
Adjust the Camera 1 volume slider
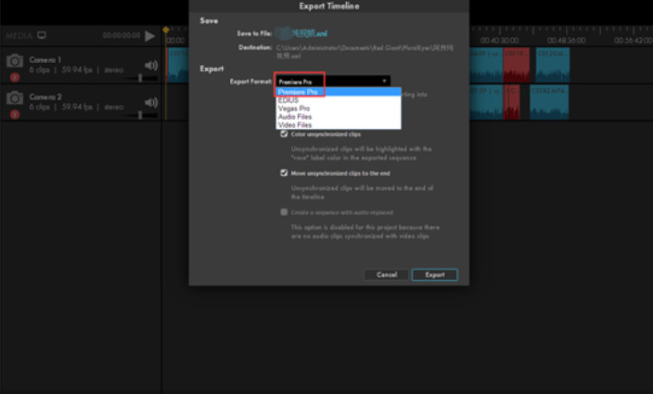point(140,78)
